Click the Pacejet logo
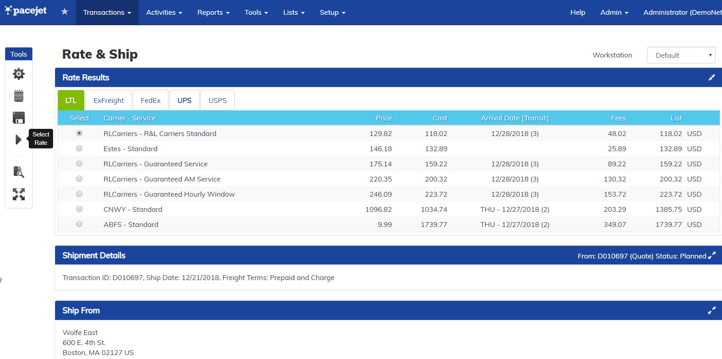Viewport: 722px width, 359px height. [x=26, y=11]
